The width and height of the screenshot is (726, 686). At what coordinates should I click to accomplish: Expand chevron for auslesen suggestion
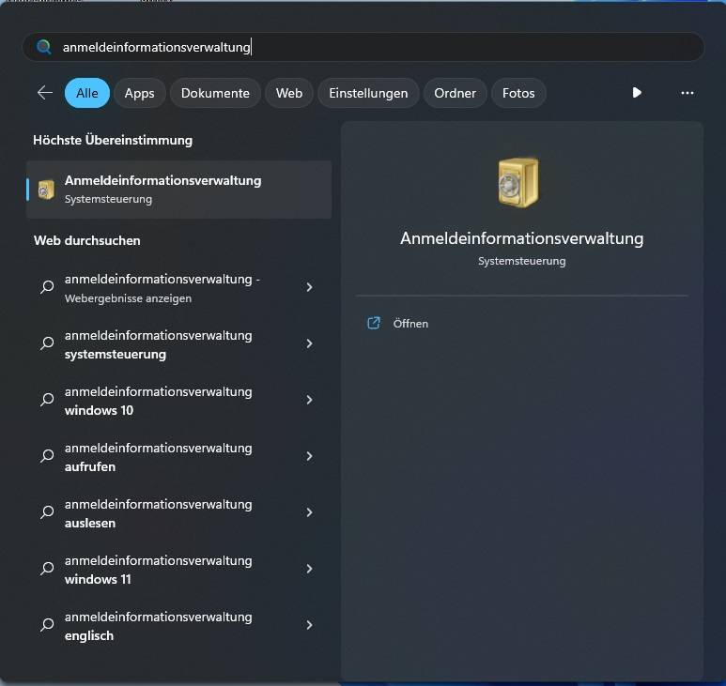[x=309, y=512]
